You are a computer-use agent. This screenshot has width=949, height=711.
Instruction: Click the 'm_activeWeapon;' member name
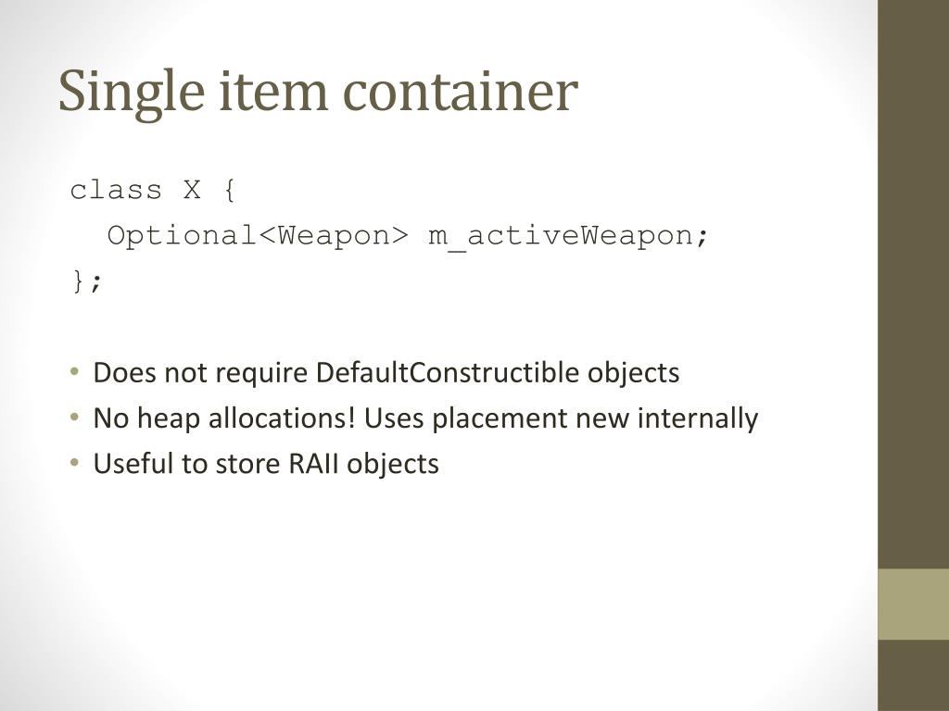(568, 236)
